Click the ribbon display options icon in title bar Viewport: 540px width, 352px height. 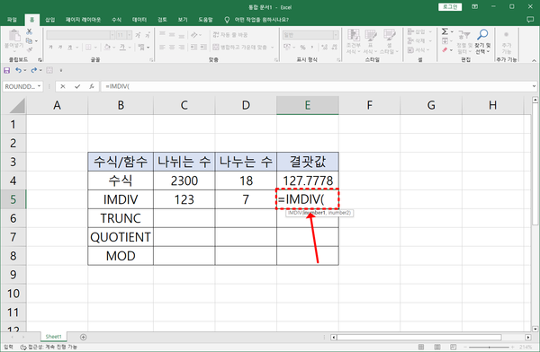(474, 6)
